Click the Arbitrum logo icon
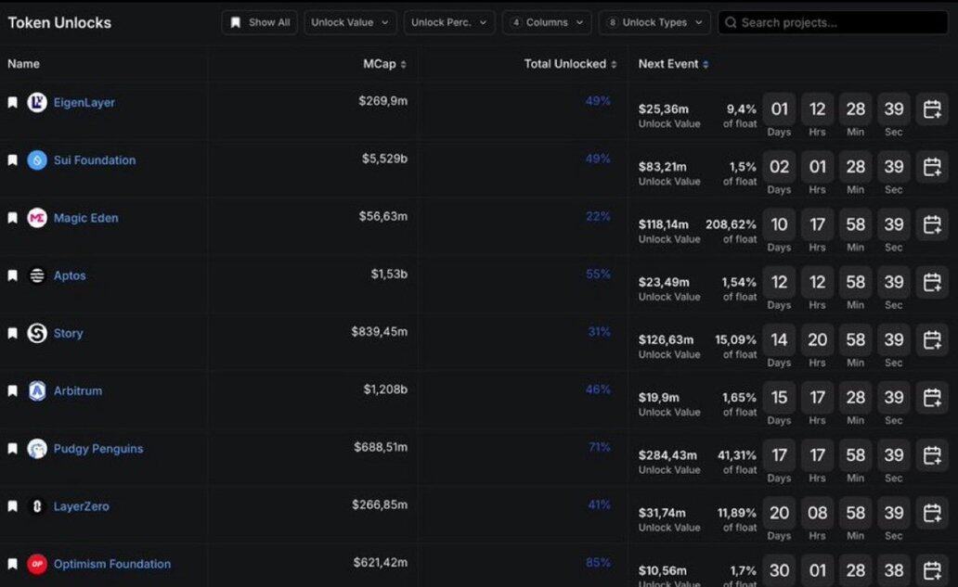 (37, 391)
